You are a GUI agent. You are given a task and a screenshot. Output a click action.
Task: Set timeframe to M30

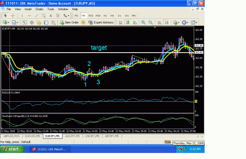pyautogui.click(x=98, y=16)
